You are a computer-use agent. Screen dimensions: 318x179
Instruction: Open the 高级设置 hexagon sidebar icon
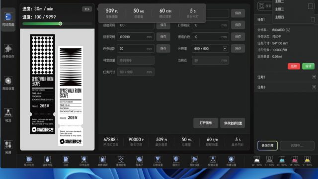click(x=8, y=84)
